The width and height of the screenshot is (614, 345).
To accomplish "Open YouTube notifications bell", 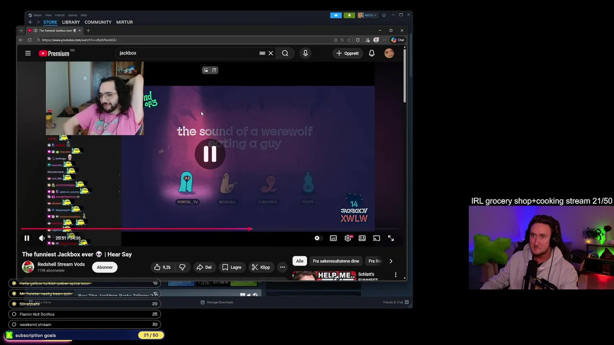I will pyautogui.click(x=372, y=53).
